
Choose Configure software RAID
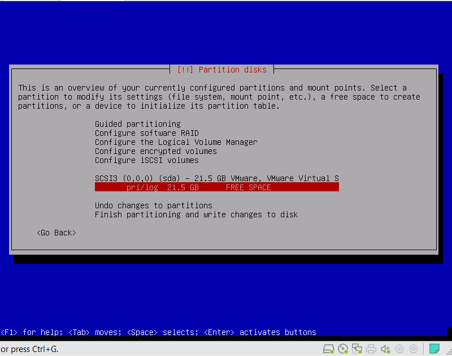147,133
